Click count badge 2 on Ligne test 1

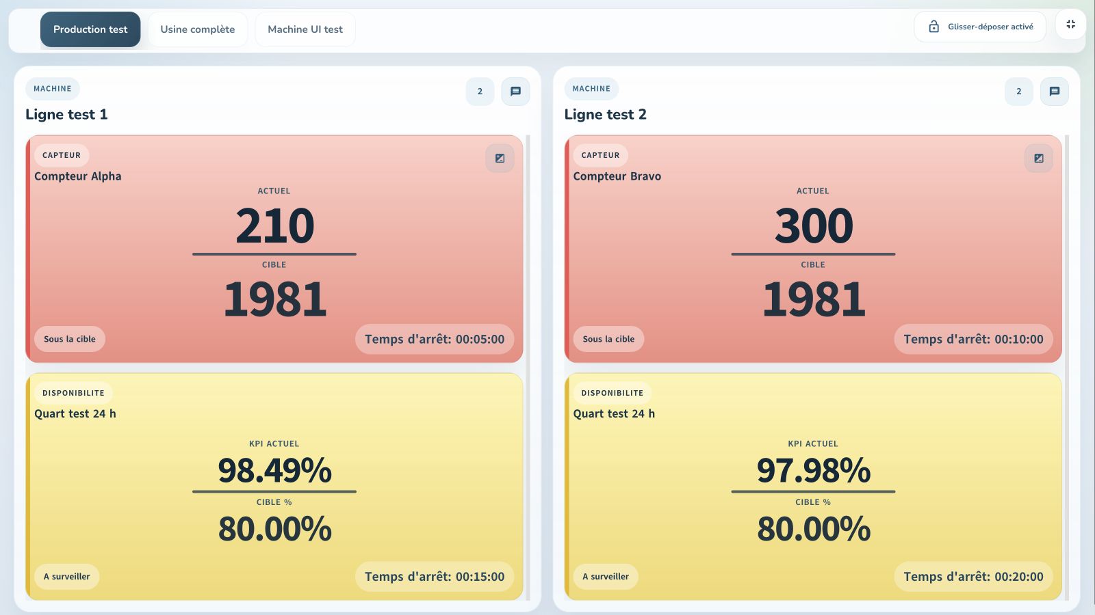tap(480, 91)
